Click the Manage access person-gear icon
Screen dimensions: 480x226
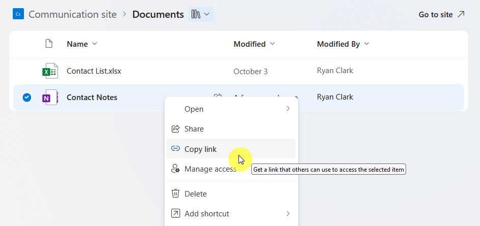175,169
